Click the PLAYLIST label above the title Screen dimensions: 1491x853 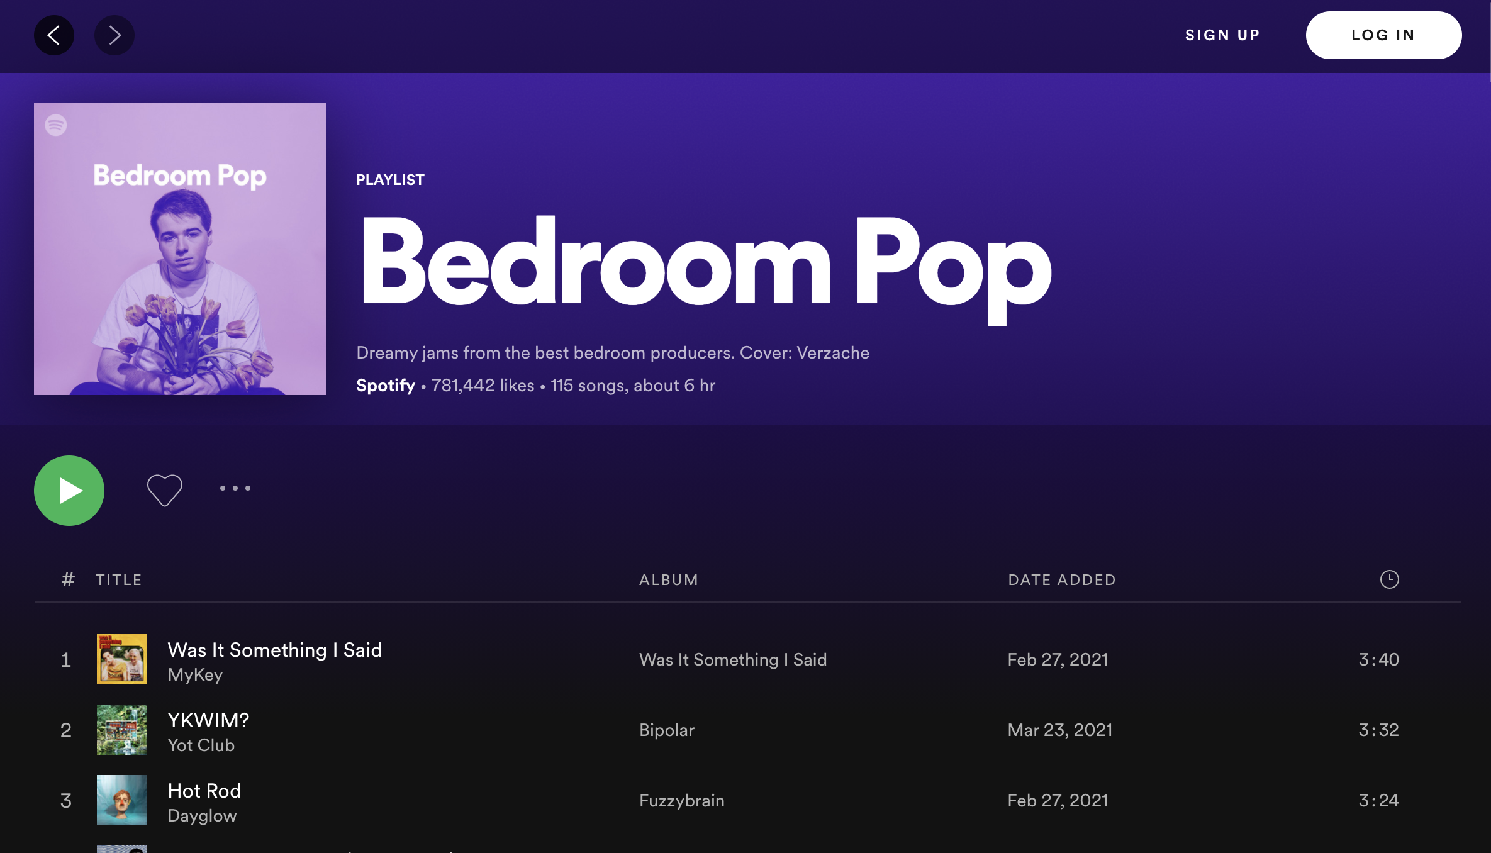(390, 180)
